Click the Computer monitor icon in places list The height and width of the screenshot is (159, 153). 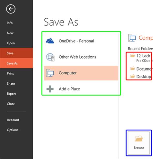point(50,73)
